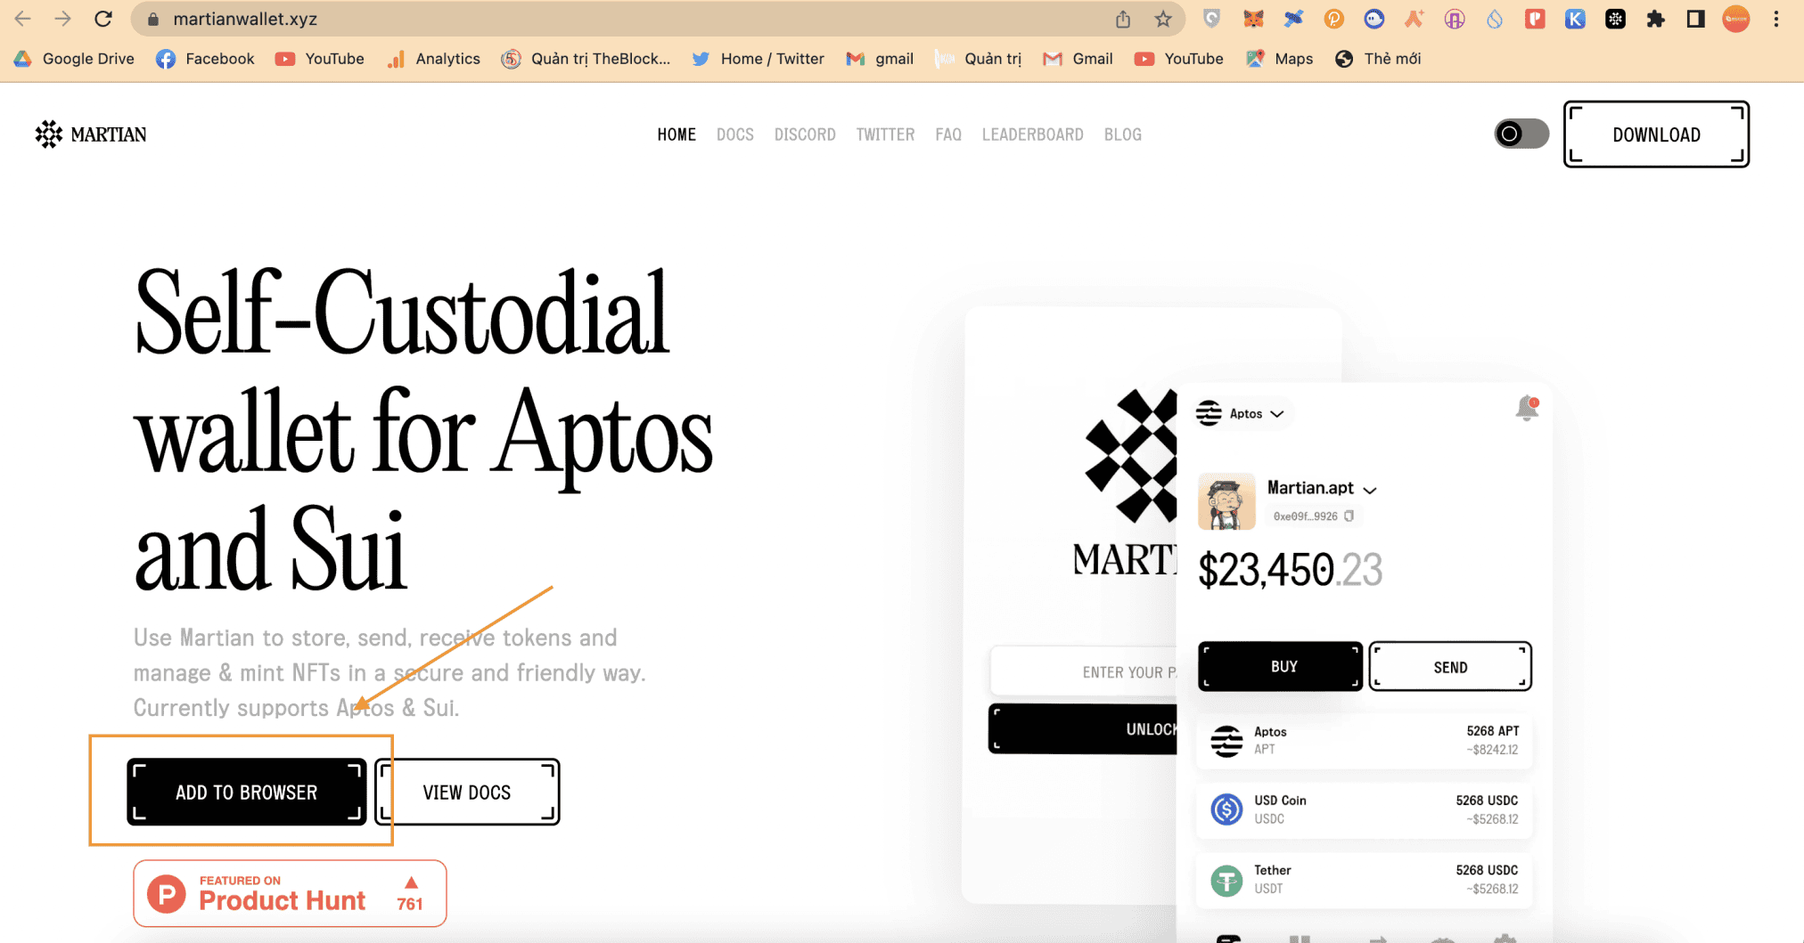Click the BUY button in wallet preview
This screenshot has width=1804, height=943.
pyautogui.click(x=1281, y=666)
